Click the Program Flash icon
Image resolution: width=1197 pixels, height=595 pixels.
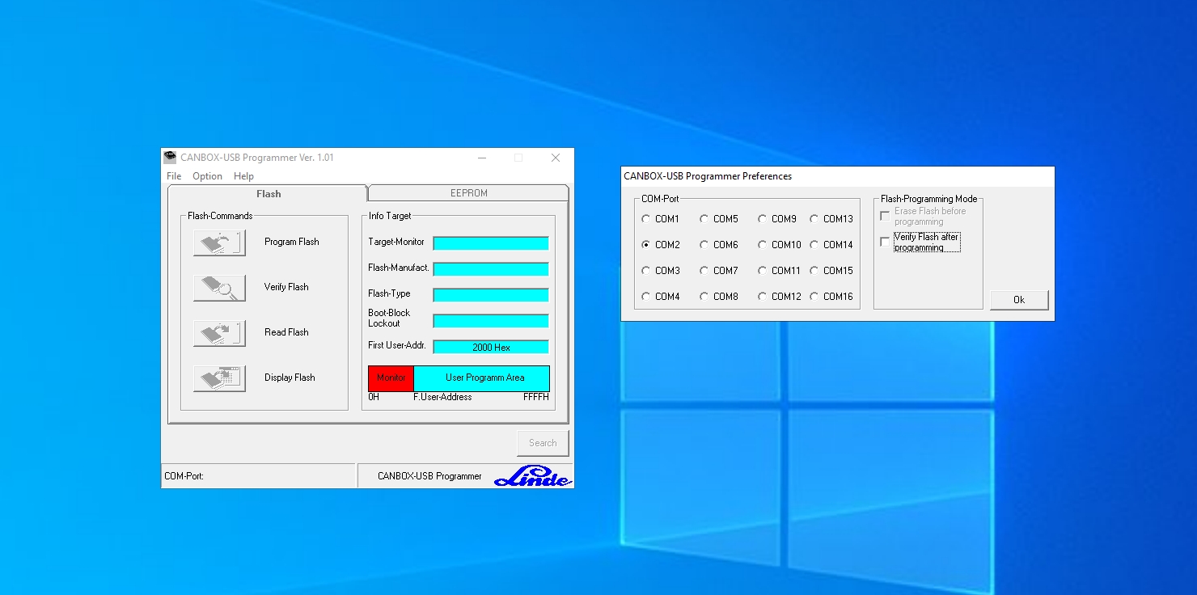[x=218, y=243]
